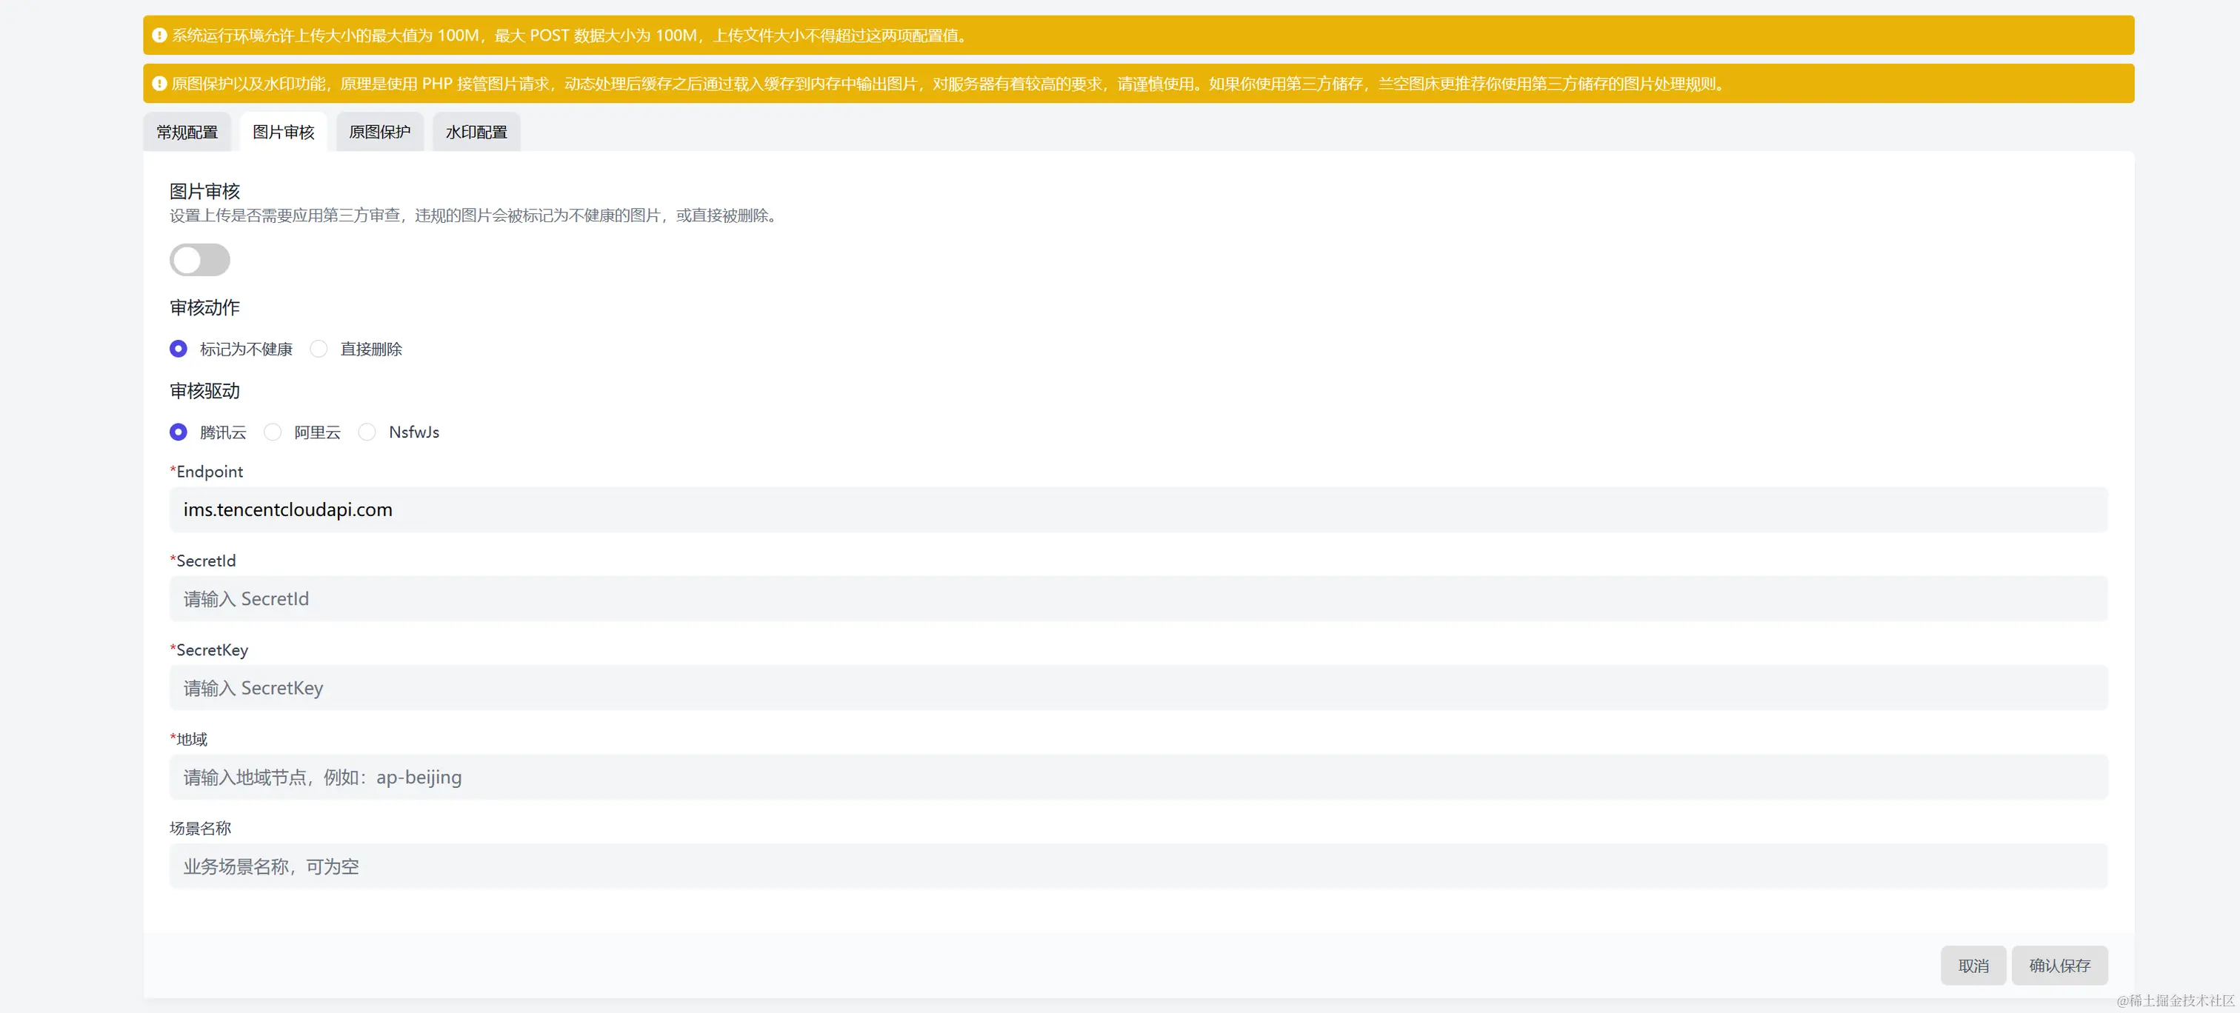Screen dimensions: 2240x1013
Task: Open the 水印配置 tab
Action: 476,132
